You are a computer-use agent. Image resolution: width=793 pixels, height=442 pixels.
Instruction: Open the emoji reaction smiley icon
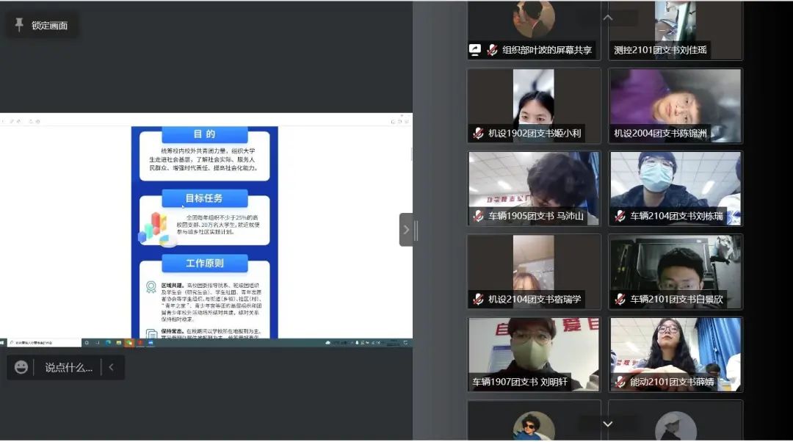(x=21, y=367)
